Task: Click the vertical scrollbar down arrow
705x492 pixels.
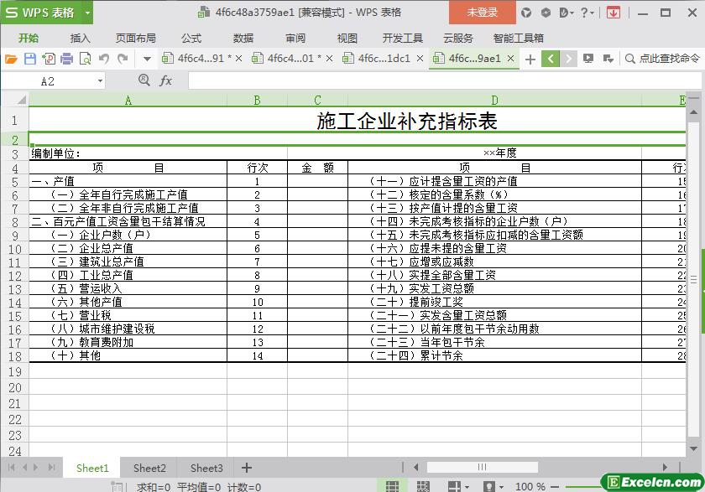Action: point(693,448)
